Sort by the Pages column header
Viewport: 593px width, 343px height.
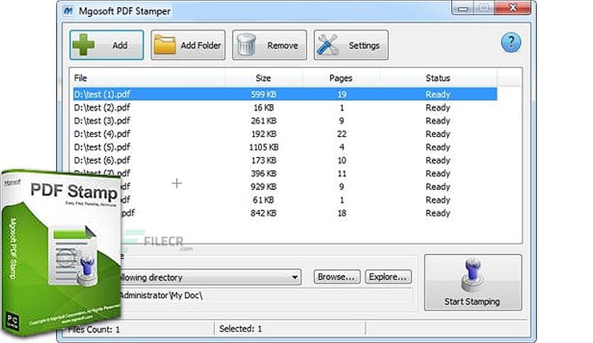click(x=340, y=78)
